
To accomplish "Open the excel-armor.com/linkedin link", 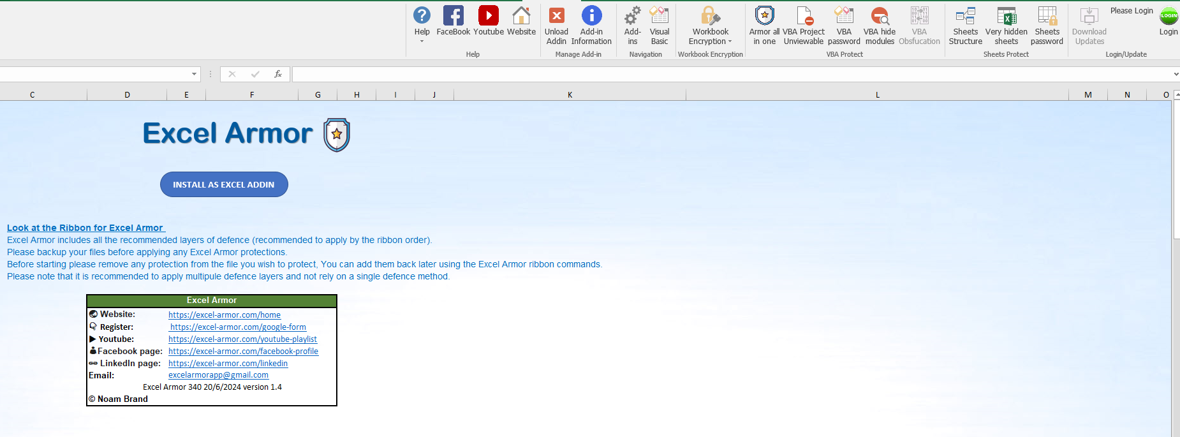I will 228,364.
